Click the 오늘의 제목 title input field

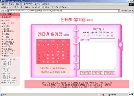pyautogui.click(x=102, y=40)
